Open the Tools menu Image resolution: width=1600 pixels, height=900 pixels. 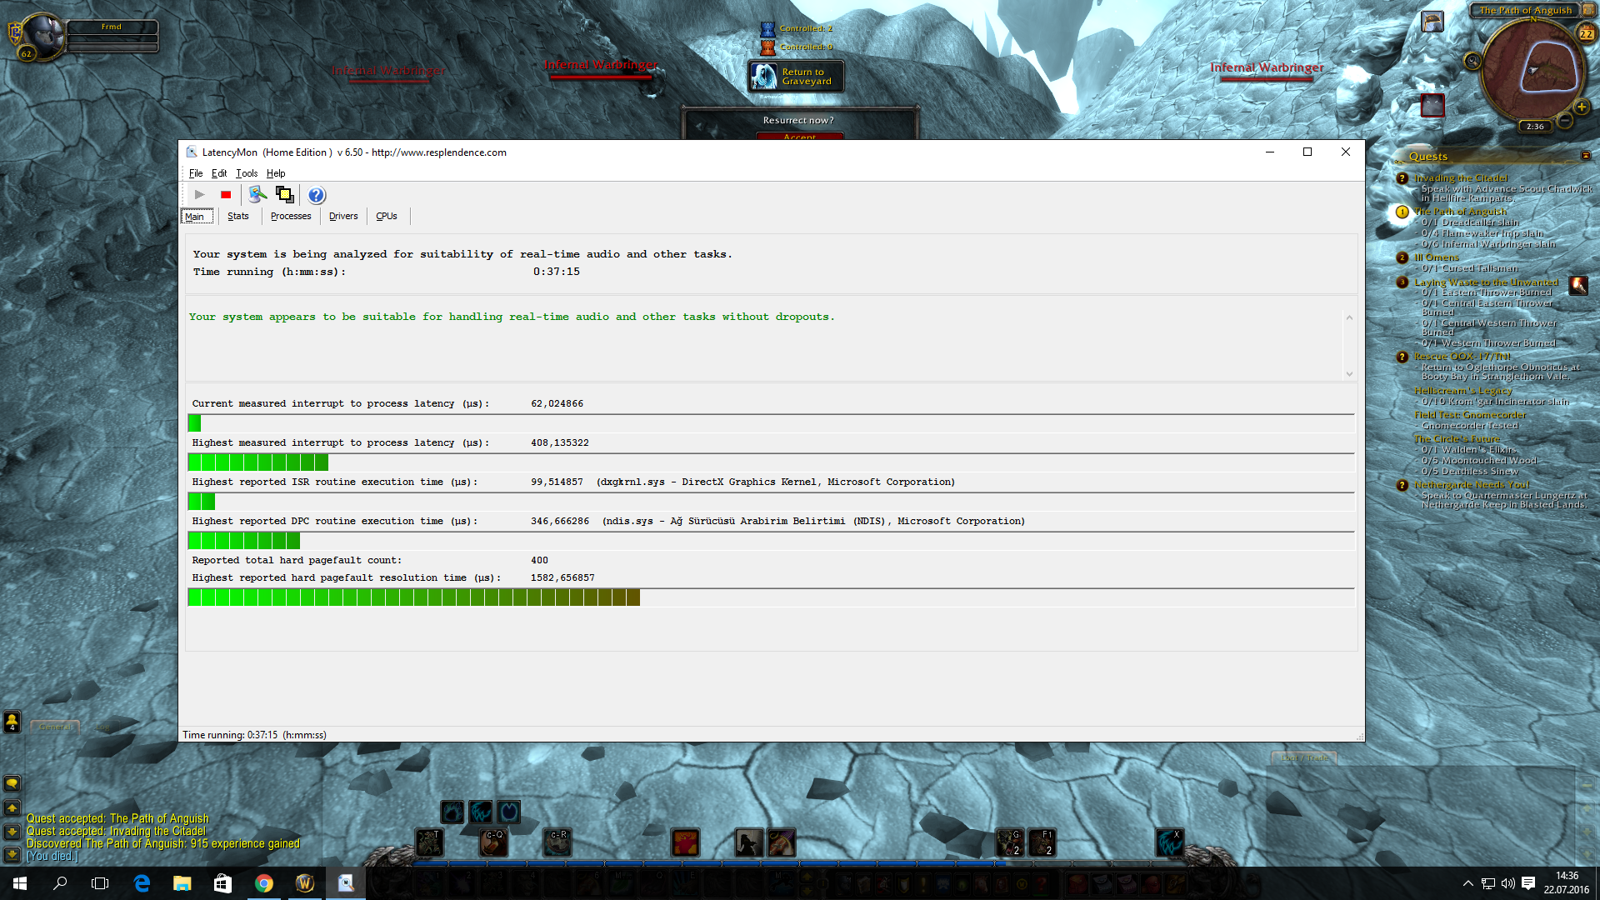[x=247, y=173]
